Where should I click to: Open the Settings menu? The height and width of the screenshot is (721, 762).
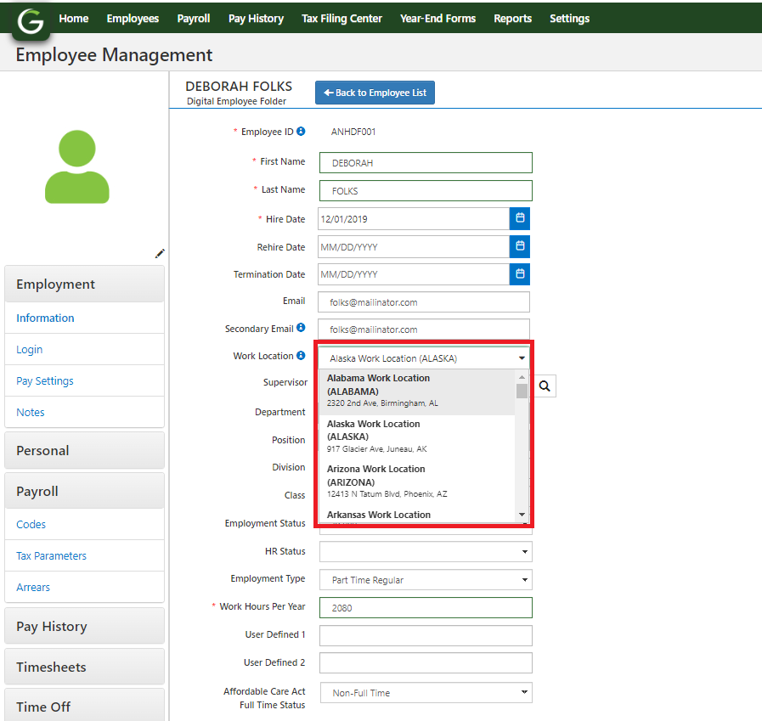(x=569, y=19)
